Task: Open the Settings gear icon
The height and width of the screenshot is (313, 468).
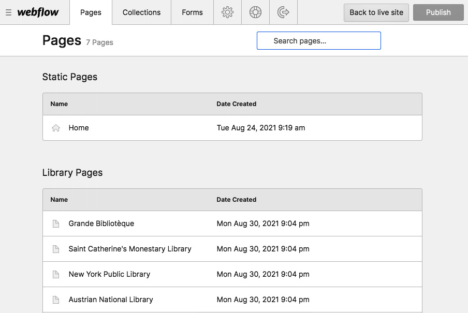Action: pyautogui.click(x=227, y=12)
